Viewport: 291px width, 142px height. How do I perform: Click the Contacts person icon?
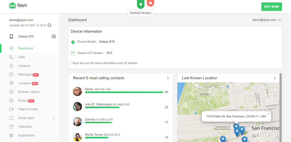pyautogui.click(x=11, y=66)
